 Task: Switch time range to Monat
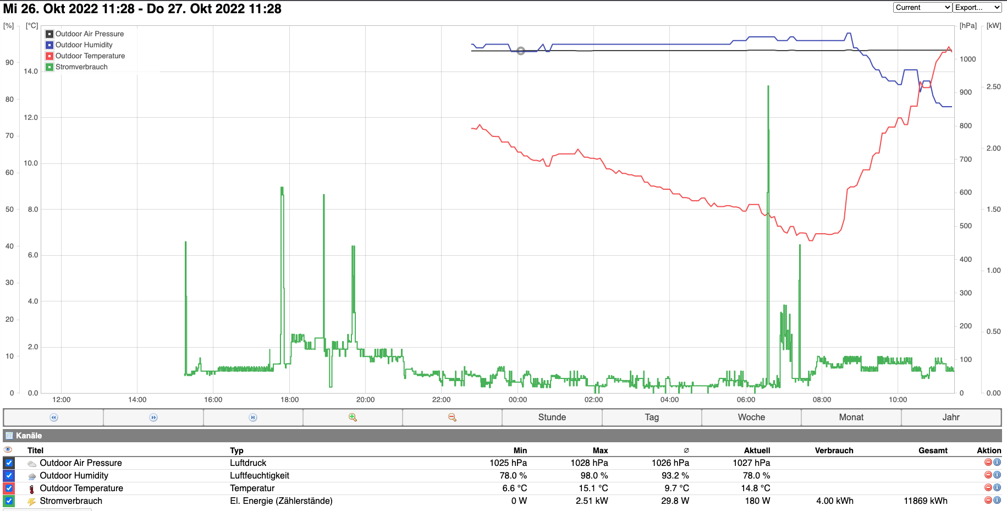point(851,417)
